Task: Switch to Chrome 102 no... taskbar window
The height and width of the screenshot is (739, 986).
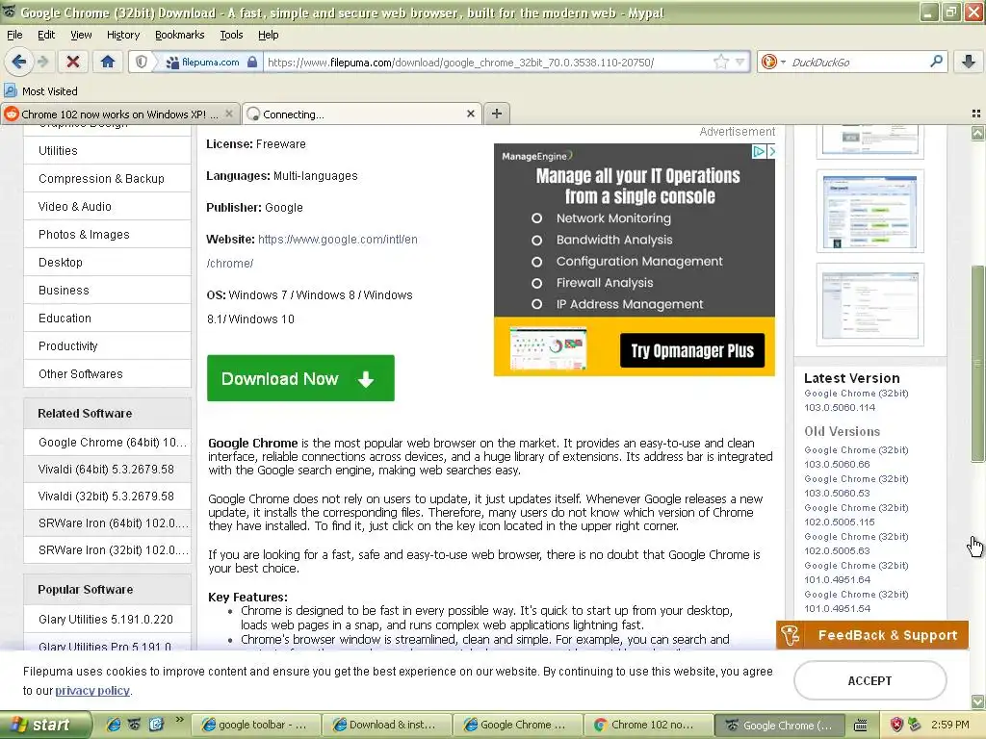Action: pos(649,726)
